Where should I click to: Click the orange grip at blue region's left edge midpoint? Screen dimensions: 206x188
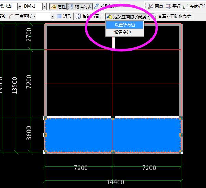[46, 135]
